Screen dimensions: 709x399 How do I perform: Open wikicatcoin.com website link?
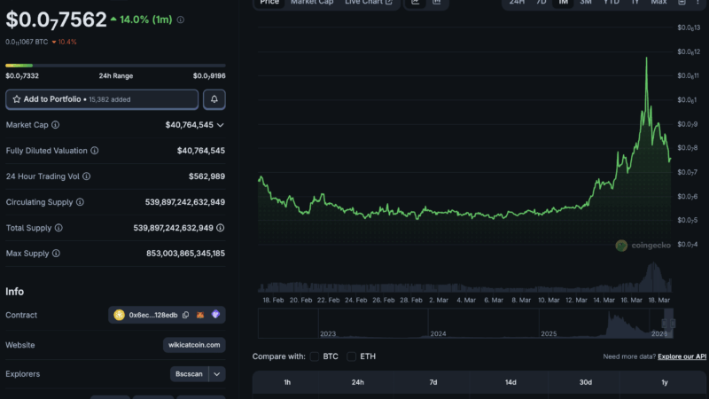click(194, 345)
